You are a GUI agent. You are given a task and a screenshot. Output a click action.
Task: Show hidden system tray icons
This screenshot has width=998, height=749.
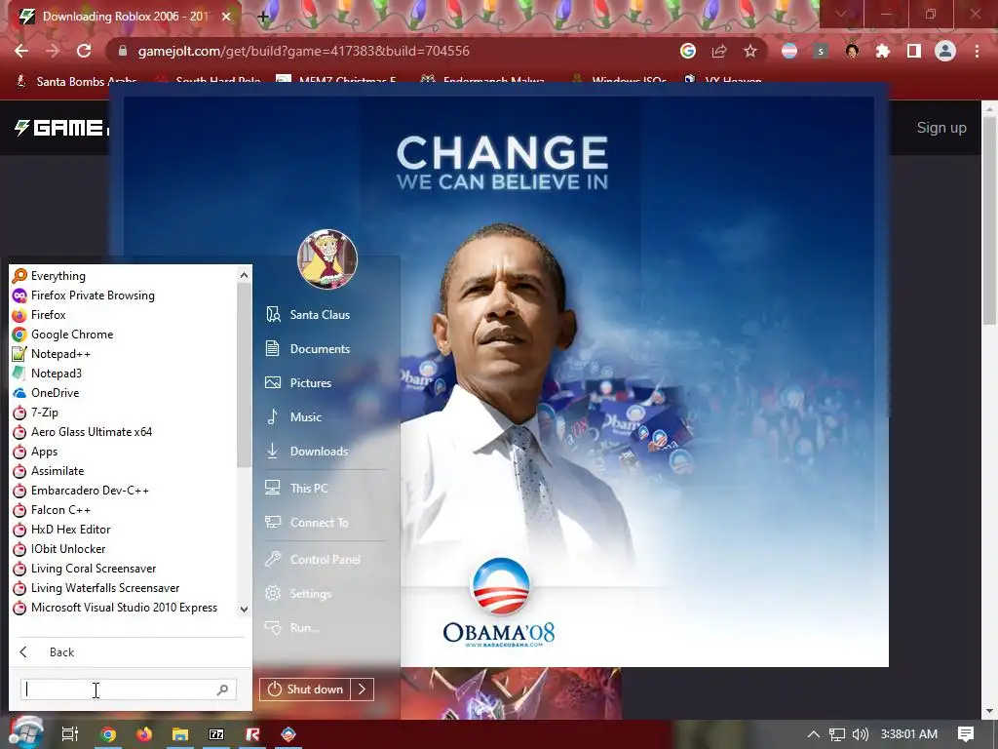(814, 734)
